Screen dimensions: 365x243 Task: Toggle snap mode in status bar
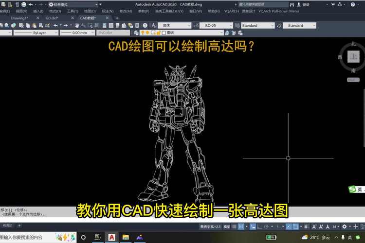(x=241, y=226)
